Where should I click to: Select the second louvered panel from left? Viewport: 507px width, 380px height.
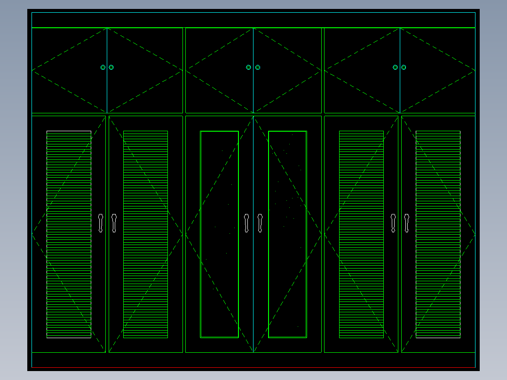[145, 235]
